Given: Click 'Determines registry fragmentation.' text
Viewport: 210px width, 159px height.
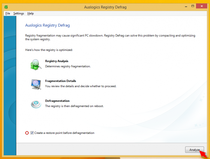Looking at the screenshot, I should pos(68,66).
